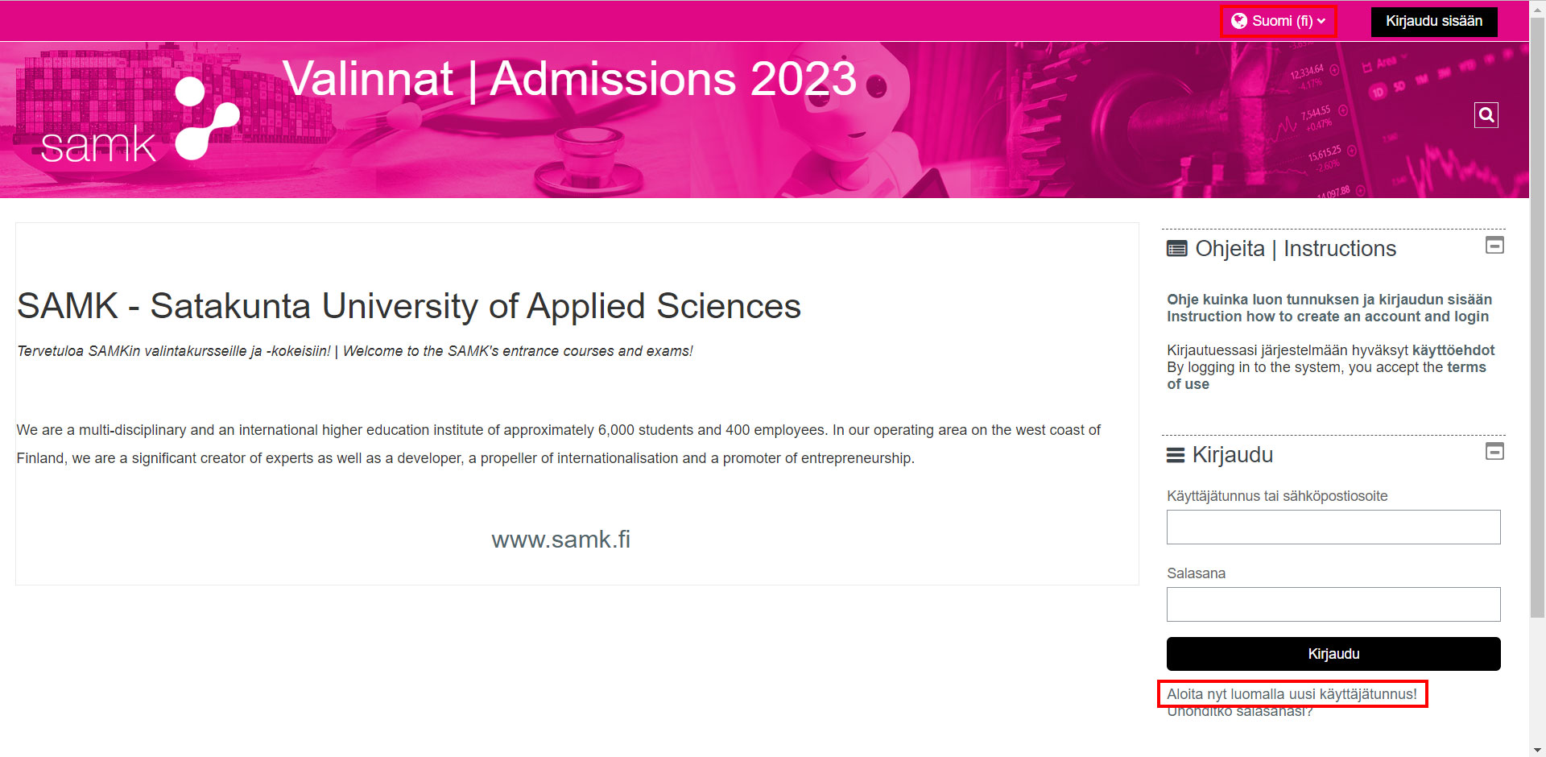Click the globe icon beside Suomi

click(x=1239, y=21)
